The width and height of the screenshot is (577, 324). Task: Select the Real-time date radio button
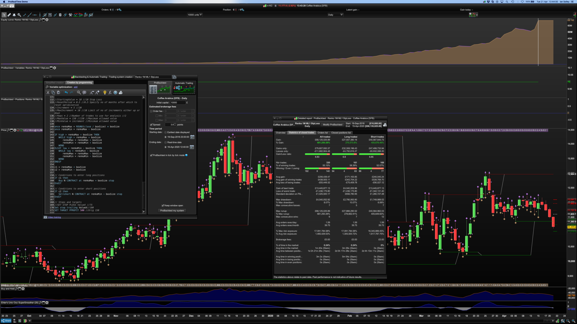coord(165,142)
